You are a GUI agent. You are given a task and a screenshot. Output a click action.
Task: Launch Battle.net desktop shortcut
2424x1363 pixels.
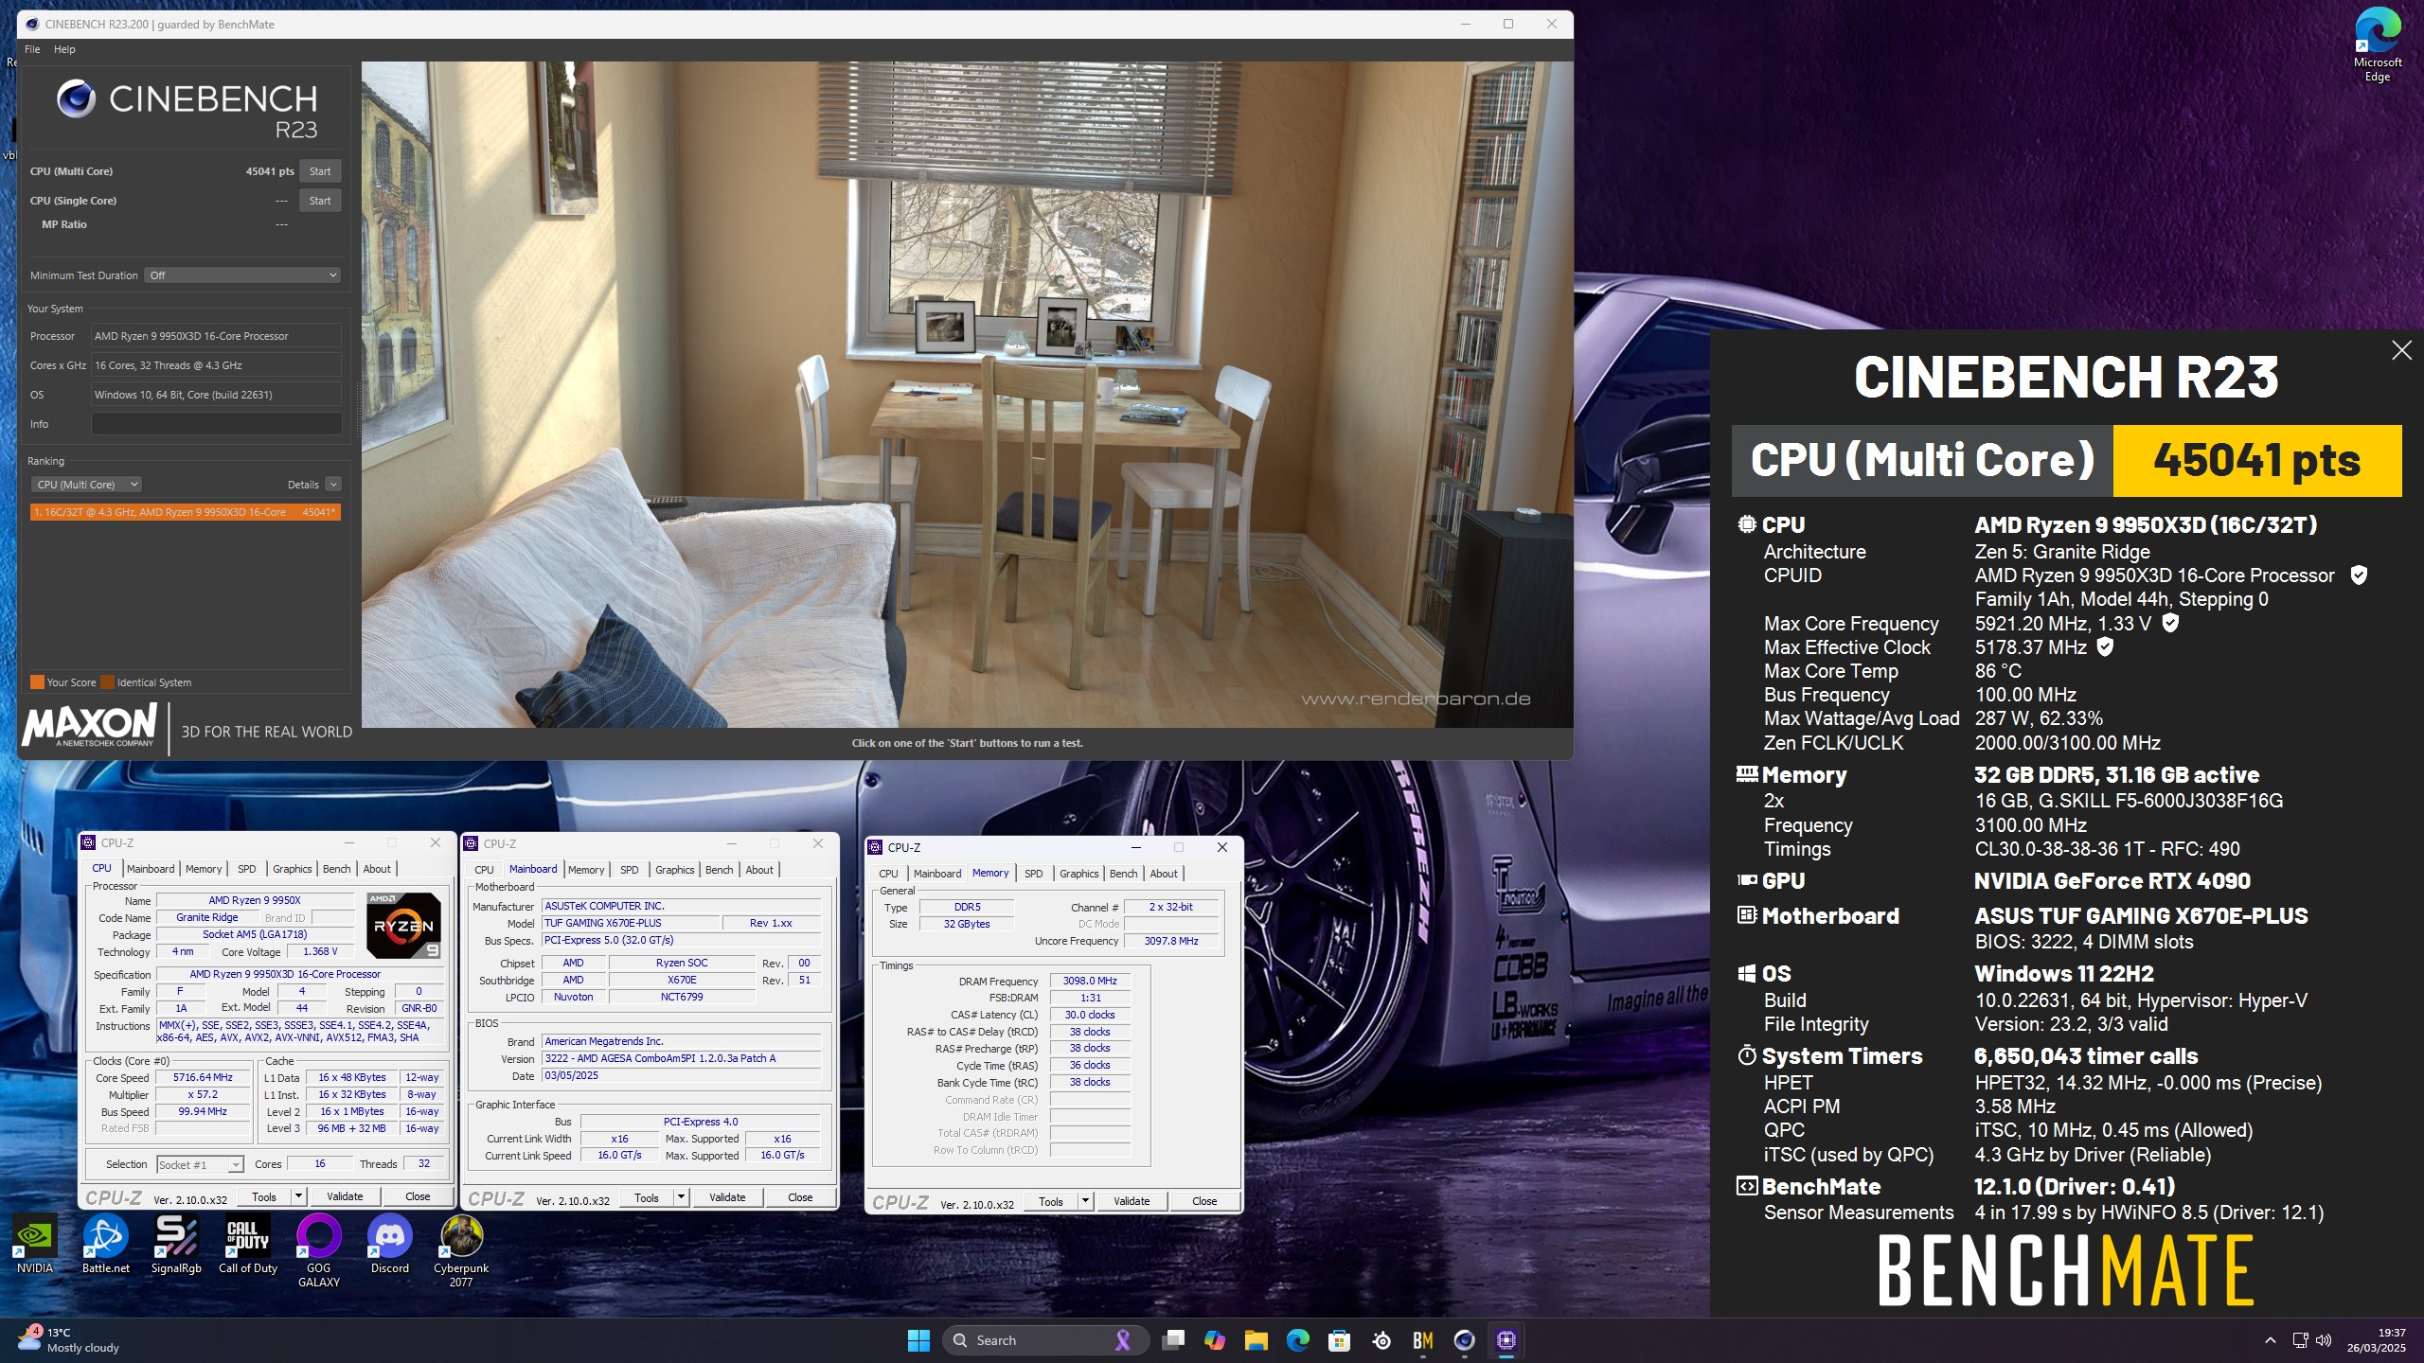(x=105, y=1245)
